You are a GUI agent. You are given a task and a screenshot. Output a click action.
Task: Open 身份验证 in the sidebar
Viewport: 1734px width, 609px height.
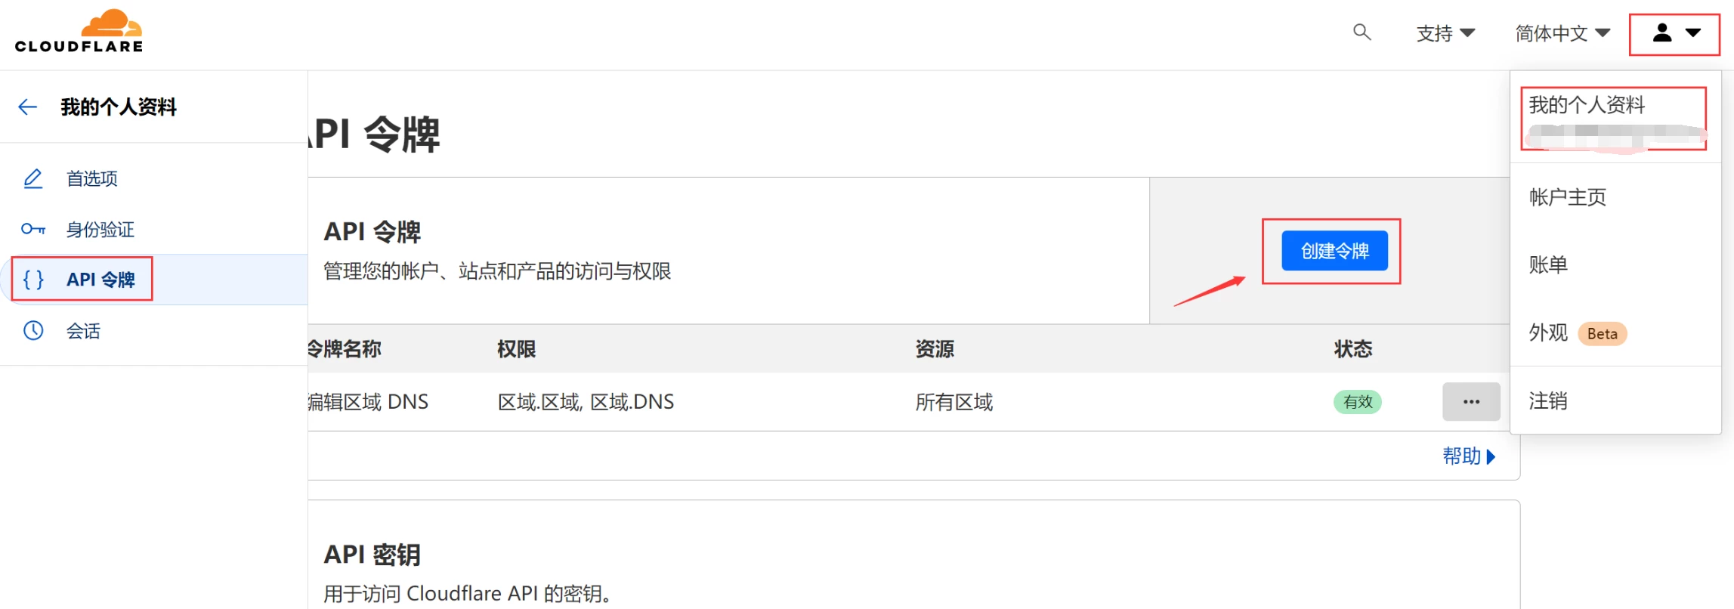[100, 229]
